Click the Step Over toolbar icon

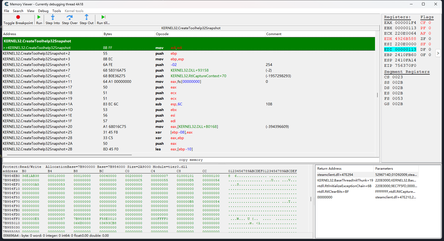click(x=70, y=17)
